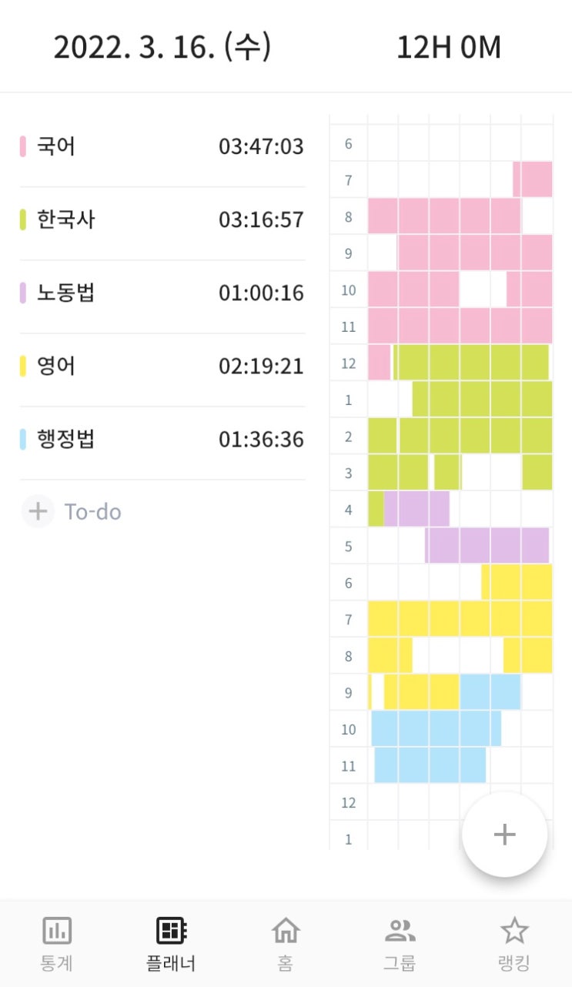
Task: Tap the 12H 0M total time
Action: (x=448, y=48)
